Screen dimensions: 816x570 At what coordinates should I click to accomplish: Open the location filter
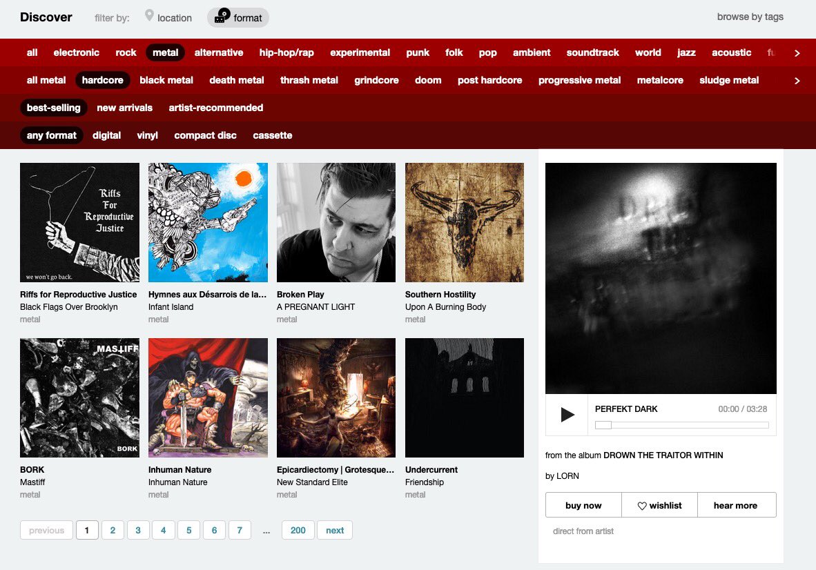168,18
